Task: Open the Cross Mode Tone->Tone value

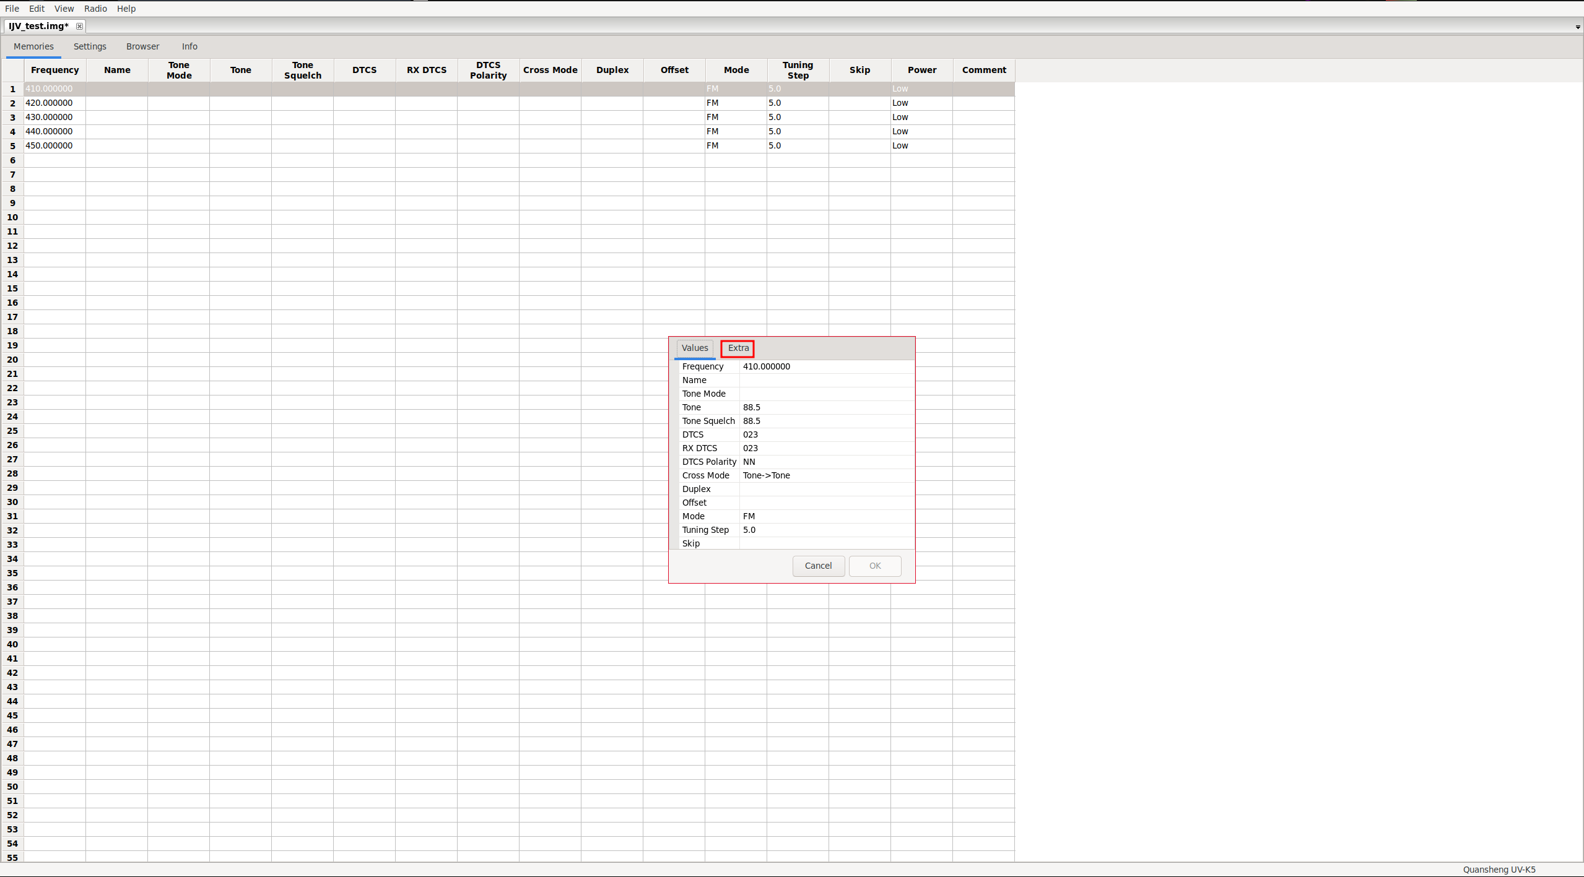Action: point(826,475)
